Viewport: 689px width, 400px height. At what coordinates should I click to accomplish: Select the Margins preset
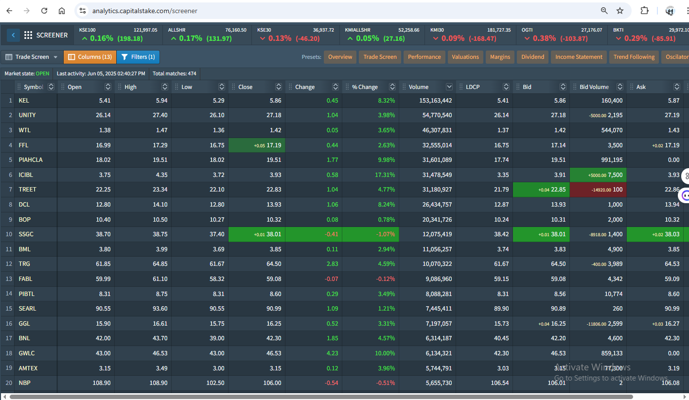[500, 57]
